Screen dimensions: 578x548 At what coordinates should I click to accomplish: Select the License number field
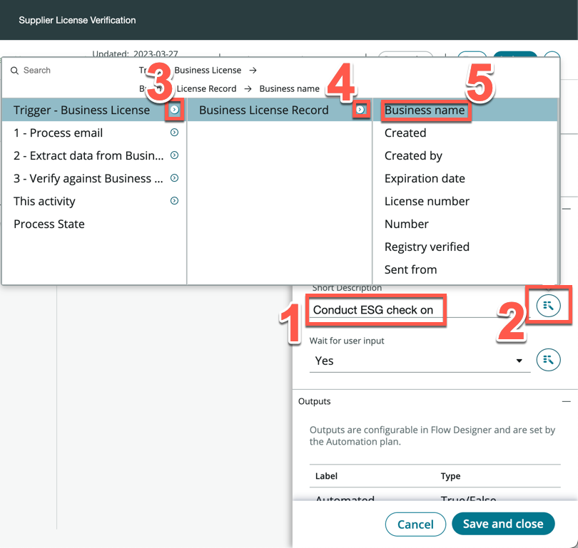click(427, 201)
